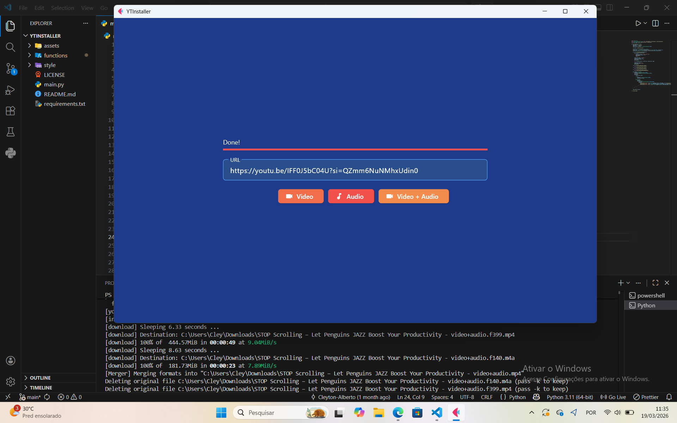677x423 pixels.
Task: Expand the assets folder
Action: (51, 46)
